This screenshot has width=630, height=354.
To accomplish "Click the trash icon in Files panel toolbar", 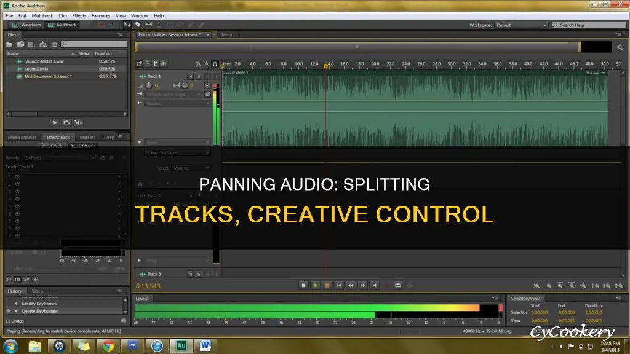I will pyautogui.click(x=55, y=44).
